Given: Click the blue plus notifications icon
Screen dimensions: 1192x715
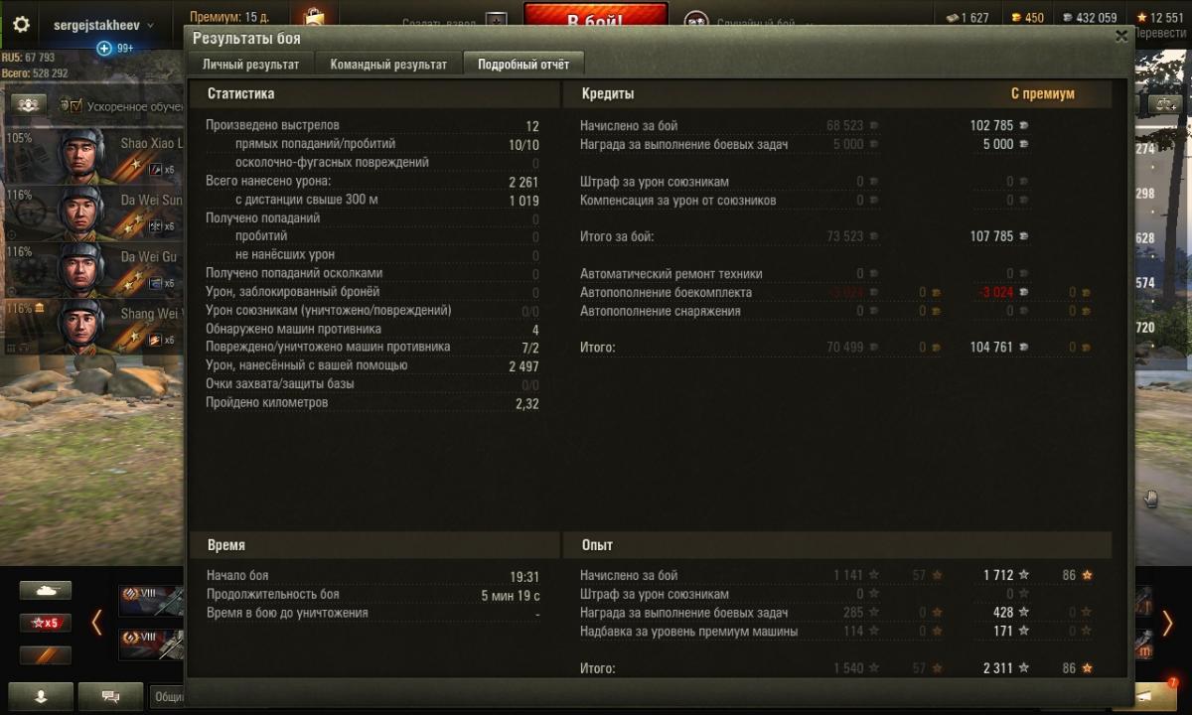Looking at the screenshot, I should [x=104, y=48].
